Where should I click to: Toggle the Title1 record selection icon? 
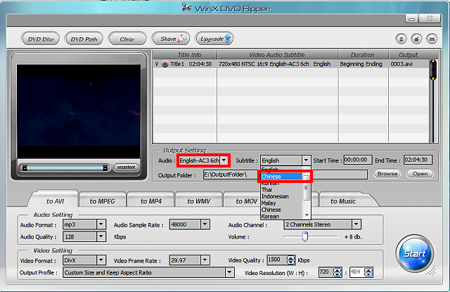coord(165,64)
